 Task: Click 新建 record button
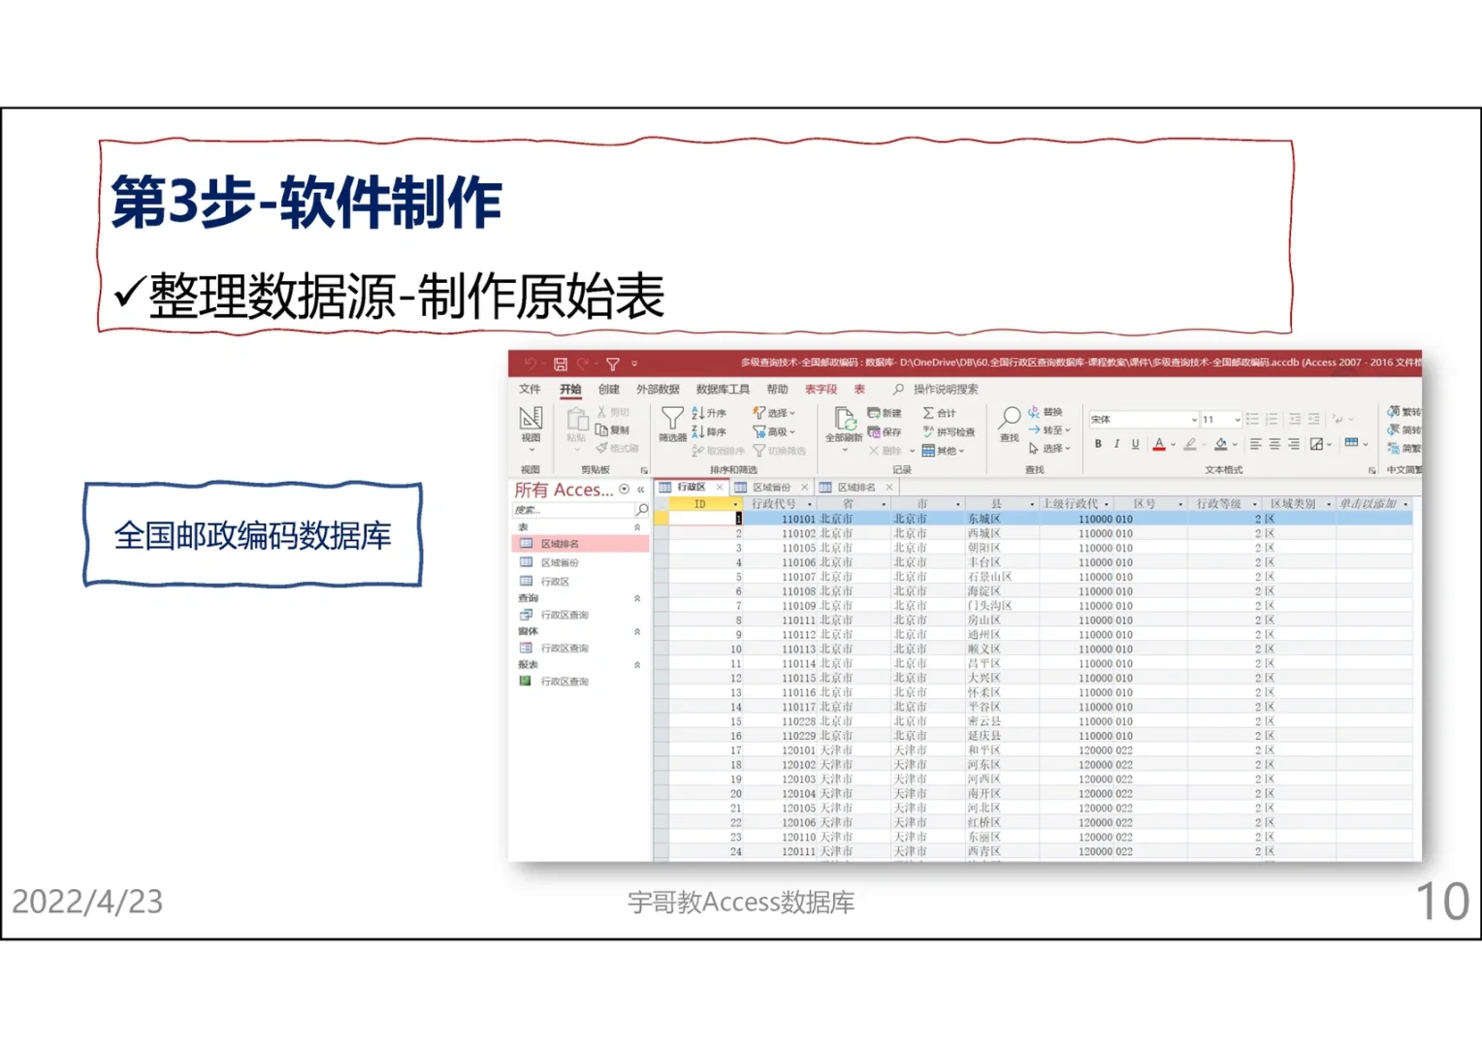(x=885, y=413)
